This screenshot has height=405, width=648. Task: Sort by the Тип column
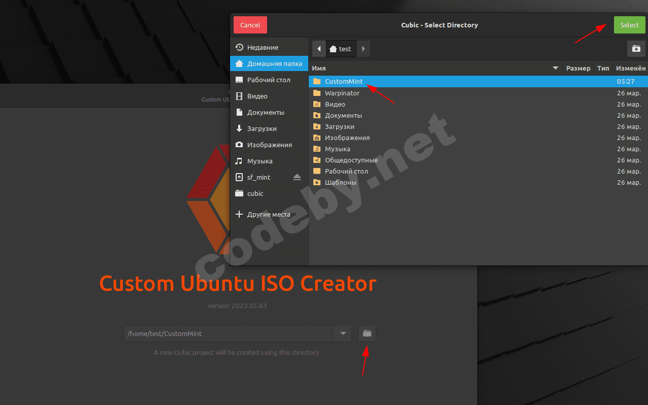(603, 68)
